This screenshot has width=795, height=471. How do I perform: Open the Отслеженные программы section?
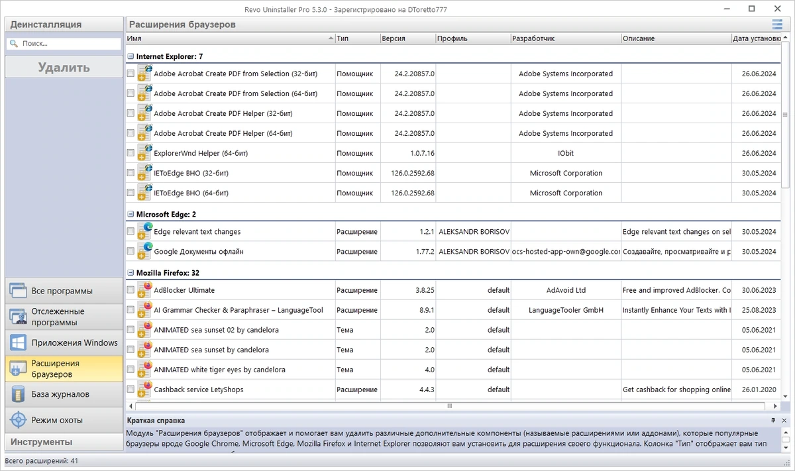pyautogui.click(x=64, y=317)
